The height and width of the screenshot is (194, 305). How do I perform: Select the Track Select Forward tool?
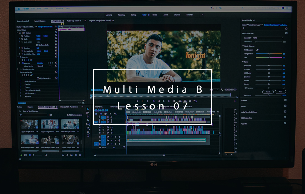coord(88,113)
